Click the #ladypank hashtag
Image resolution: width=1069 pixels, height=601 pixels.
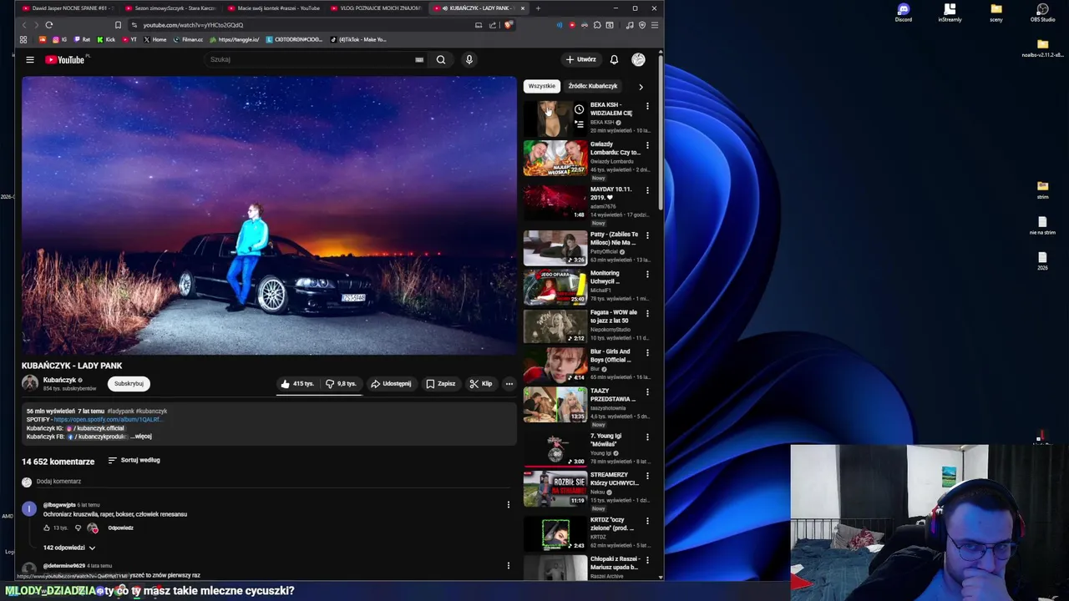[120, 412]
